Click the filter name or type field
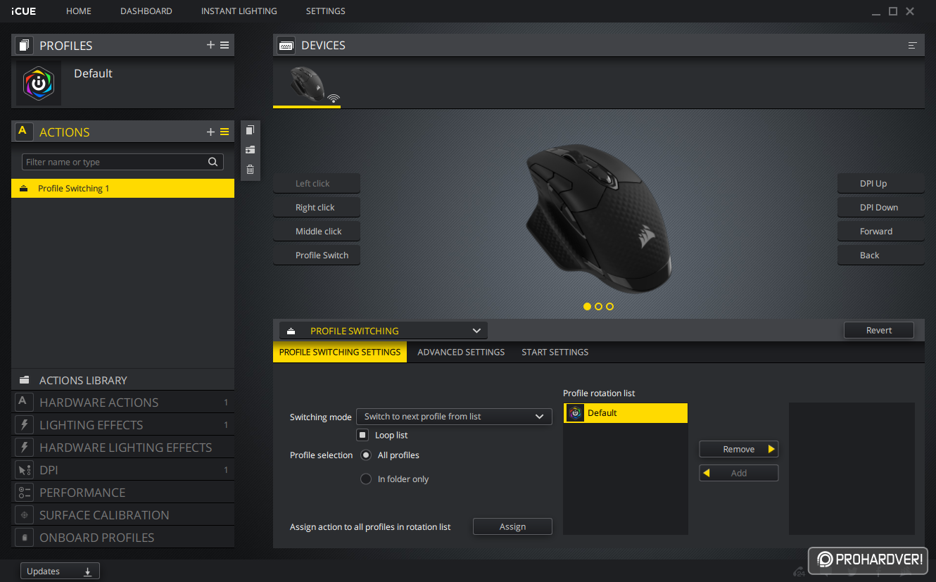The image size is (936, 582). (x=122, y=162)
